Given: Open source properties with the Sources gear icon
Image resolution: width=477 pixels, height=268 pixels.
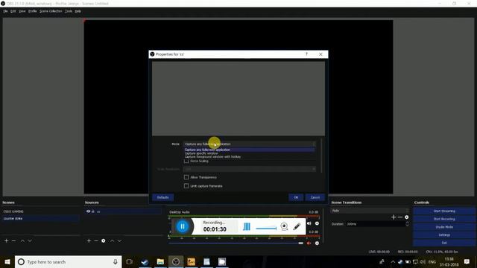Looking at the screenshot, I should point(104,240).
